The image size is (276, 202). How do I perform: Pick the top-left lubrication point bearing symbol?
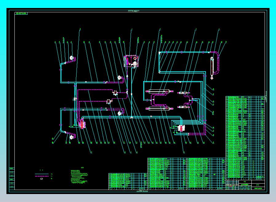tap(72, 58)
